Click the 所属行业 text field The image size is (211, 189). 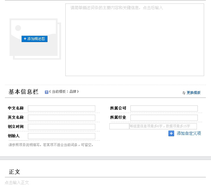click(164, 118)
